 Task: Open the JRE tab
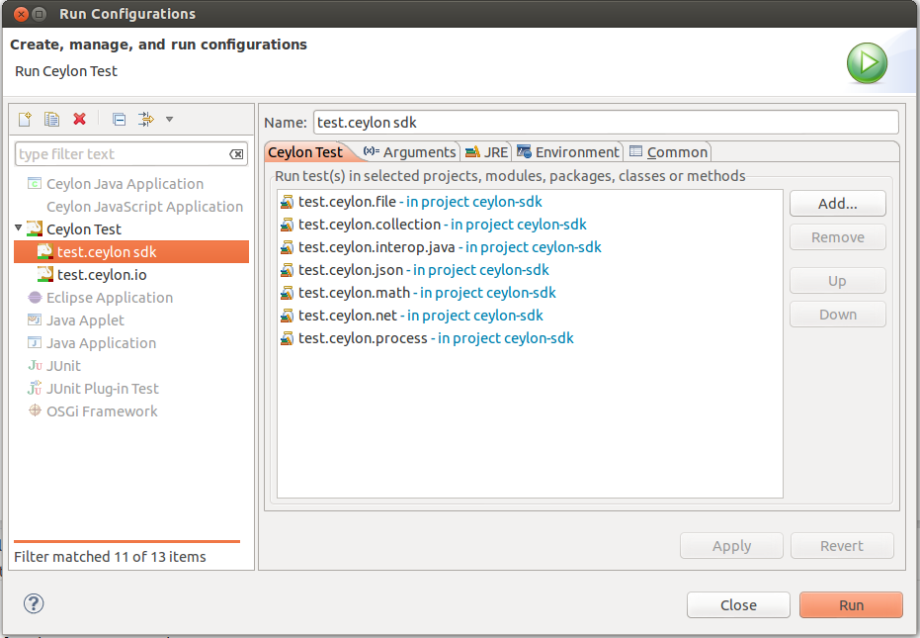pos(486,152)
